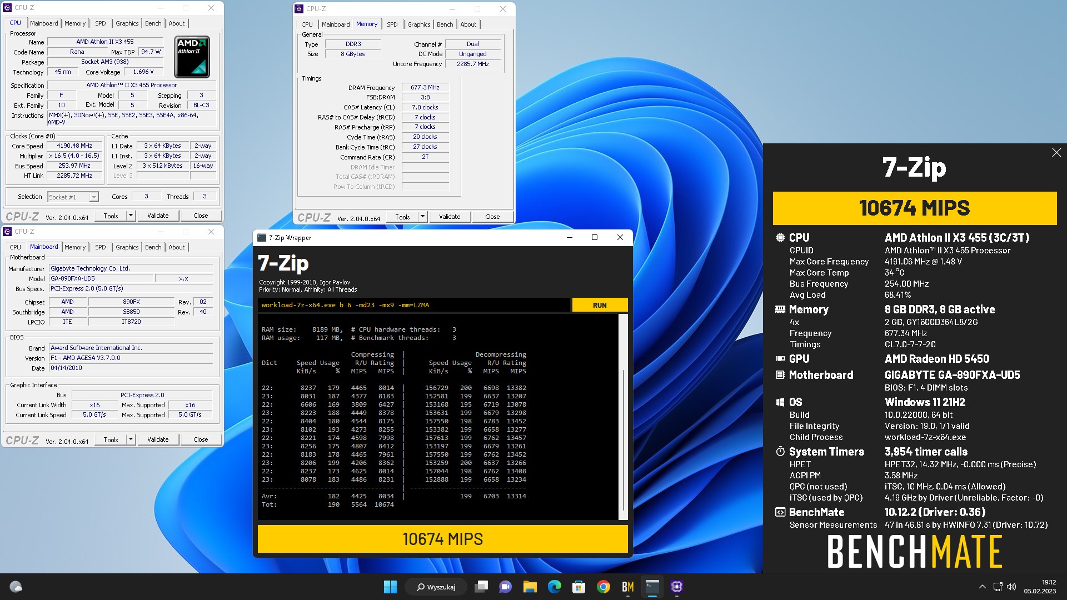Open Memory tab in CPU-Z Mainboard window

click(x=75, y=247)
